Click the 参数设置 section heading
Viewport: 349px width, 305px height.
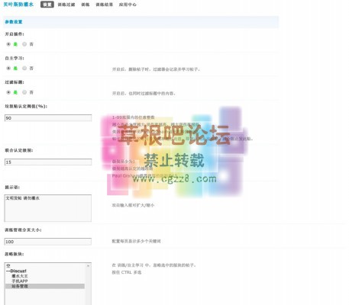click(x=14, y=22)
